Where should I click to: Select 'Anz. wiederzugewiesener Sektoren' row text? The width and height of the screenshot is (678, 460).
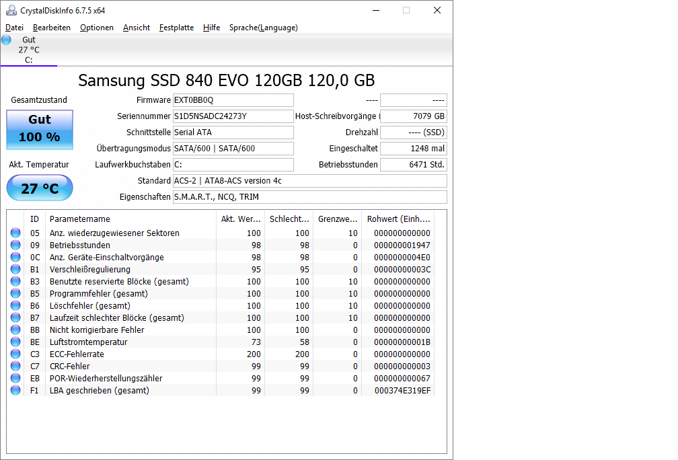114,233
